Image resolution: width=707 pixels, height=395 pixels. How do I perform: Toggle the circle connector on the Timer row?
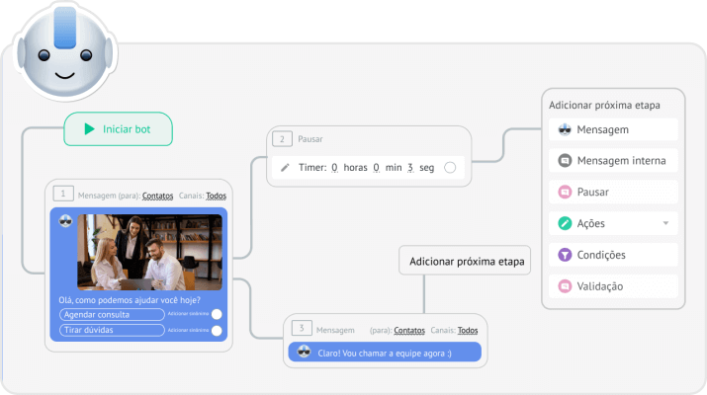[x=450, y=168]
